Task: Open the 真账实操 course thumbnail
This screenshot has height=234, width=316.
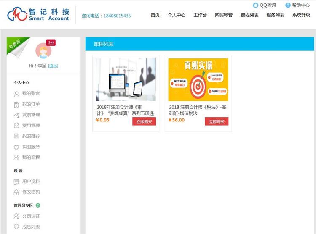Action: (198, 79)
